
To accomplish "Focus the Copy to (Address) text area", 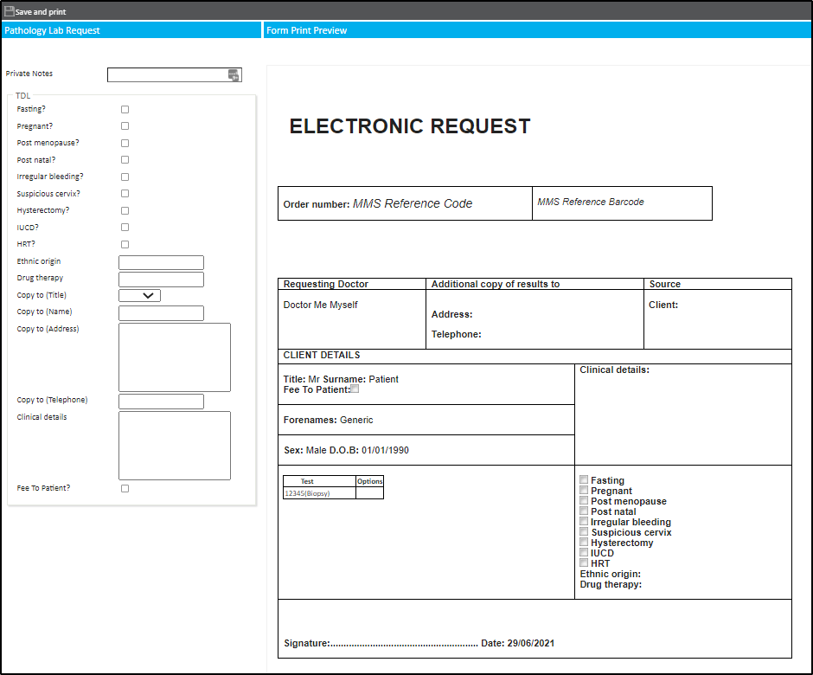I will pos(174,357).
